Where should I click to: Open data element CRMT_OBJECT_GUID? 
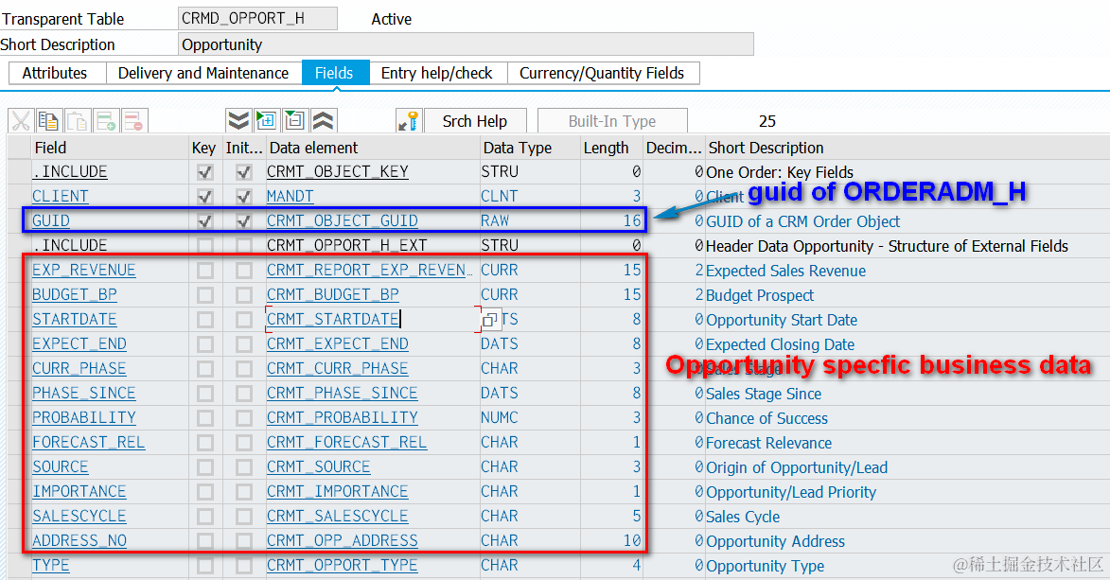[342, 221]
